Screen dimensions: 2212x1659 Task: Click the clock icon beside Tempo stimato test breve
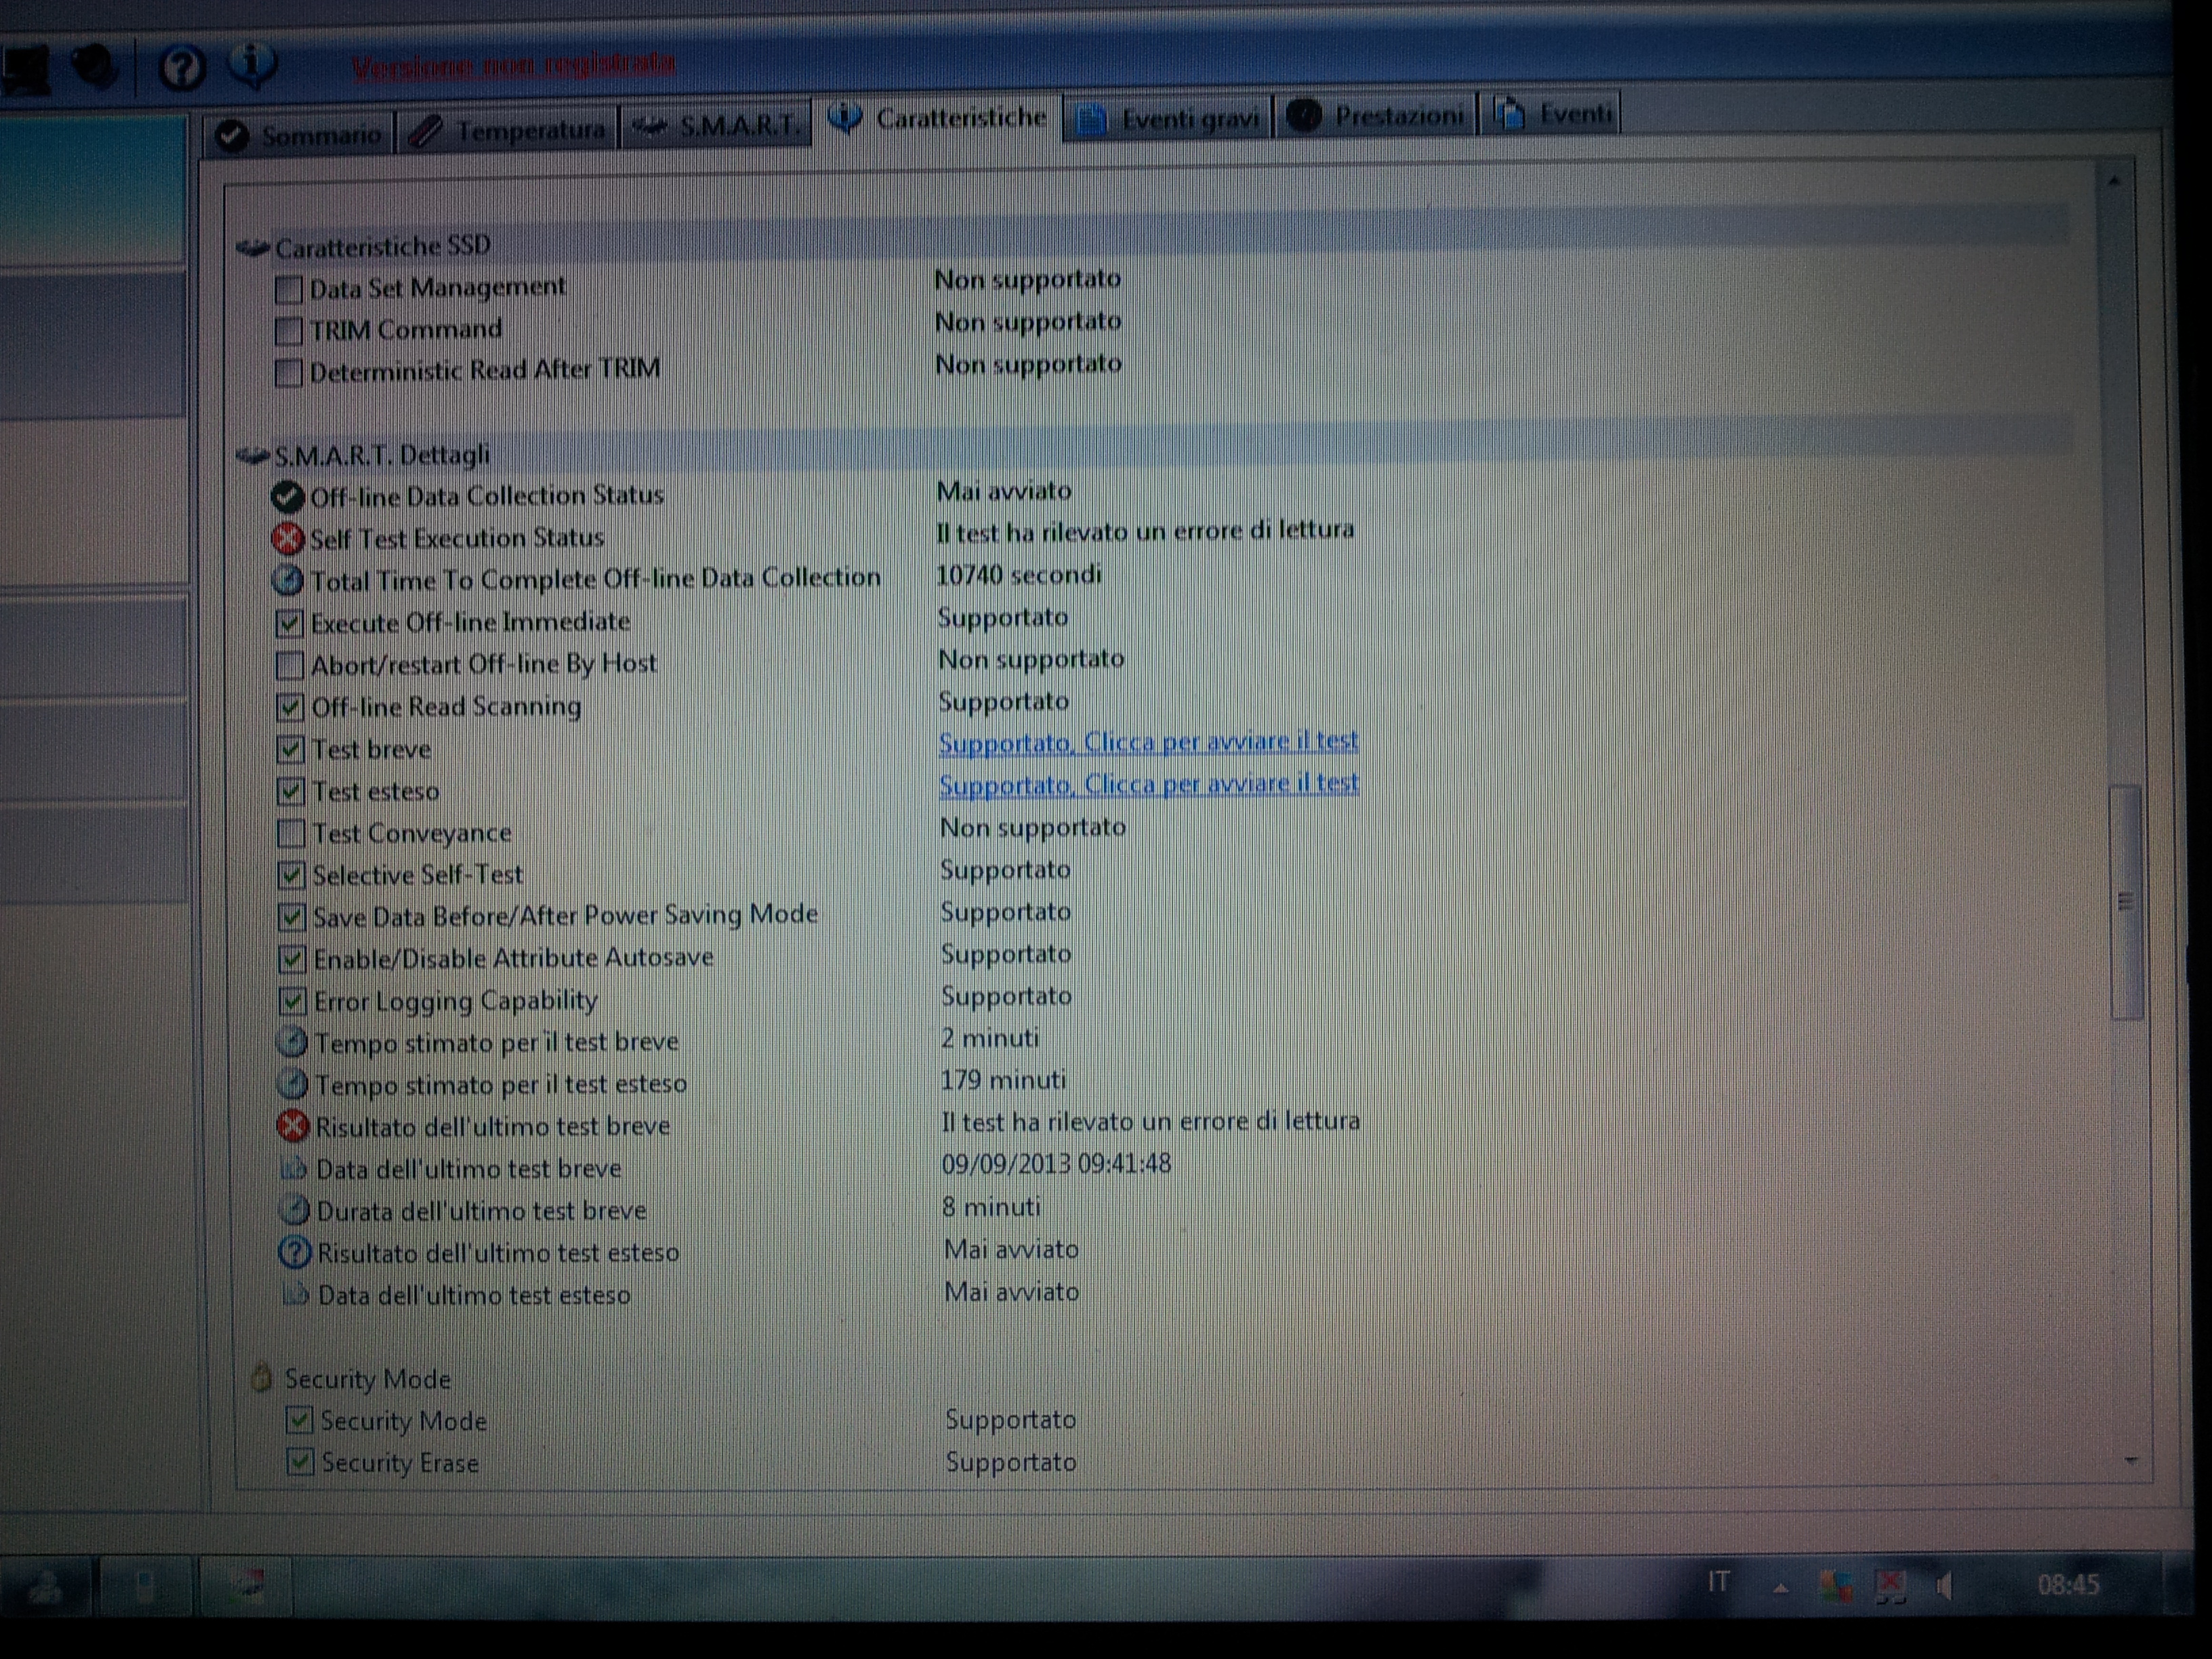tap(291, 1042)
